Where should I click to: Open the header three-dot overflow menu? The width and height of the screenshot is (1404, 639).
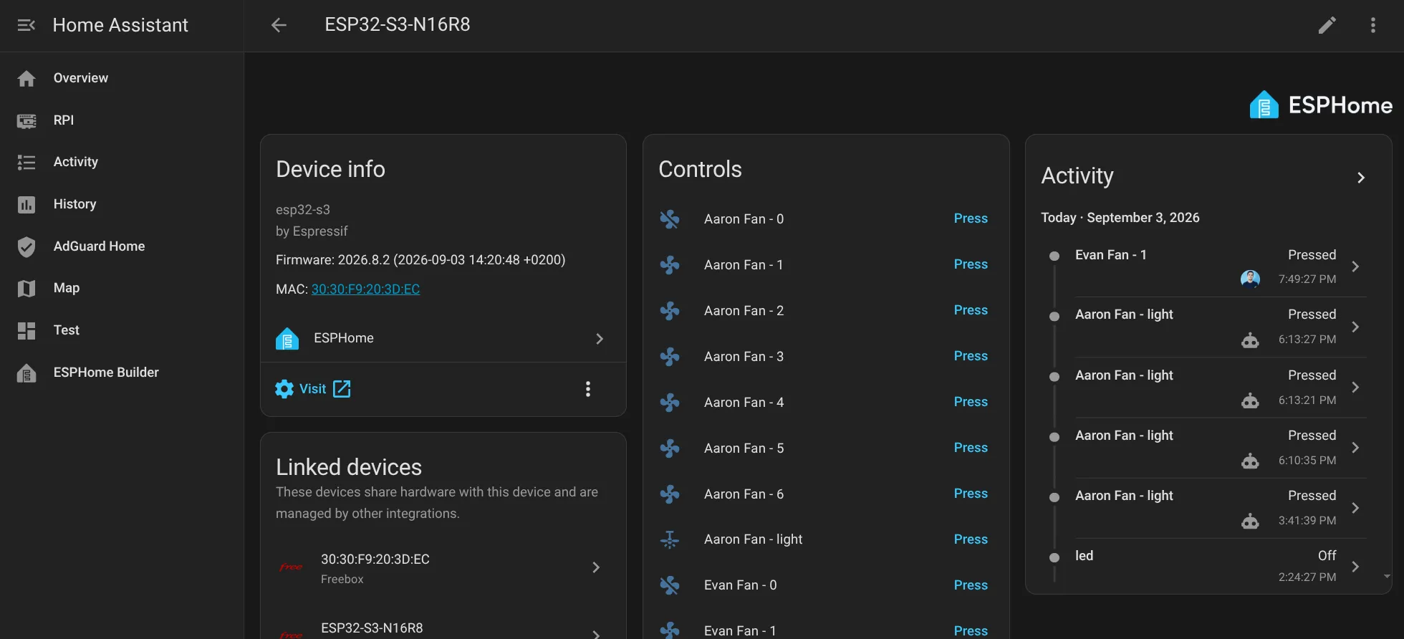1373,25
